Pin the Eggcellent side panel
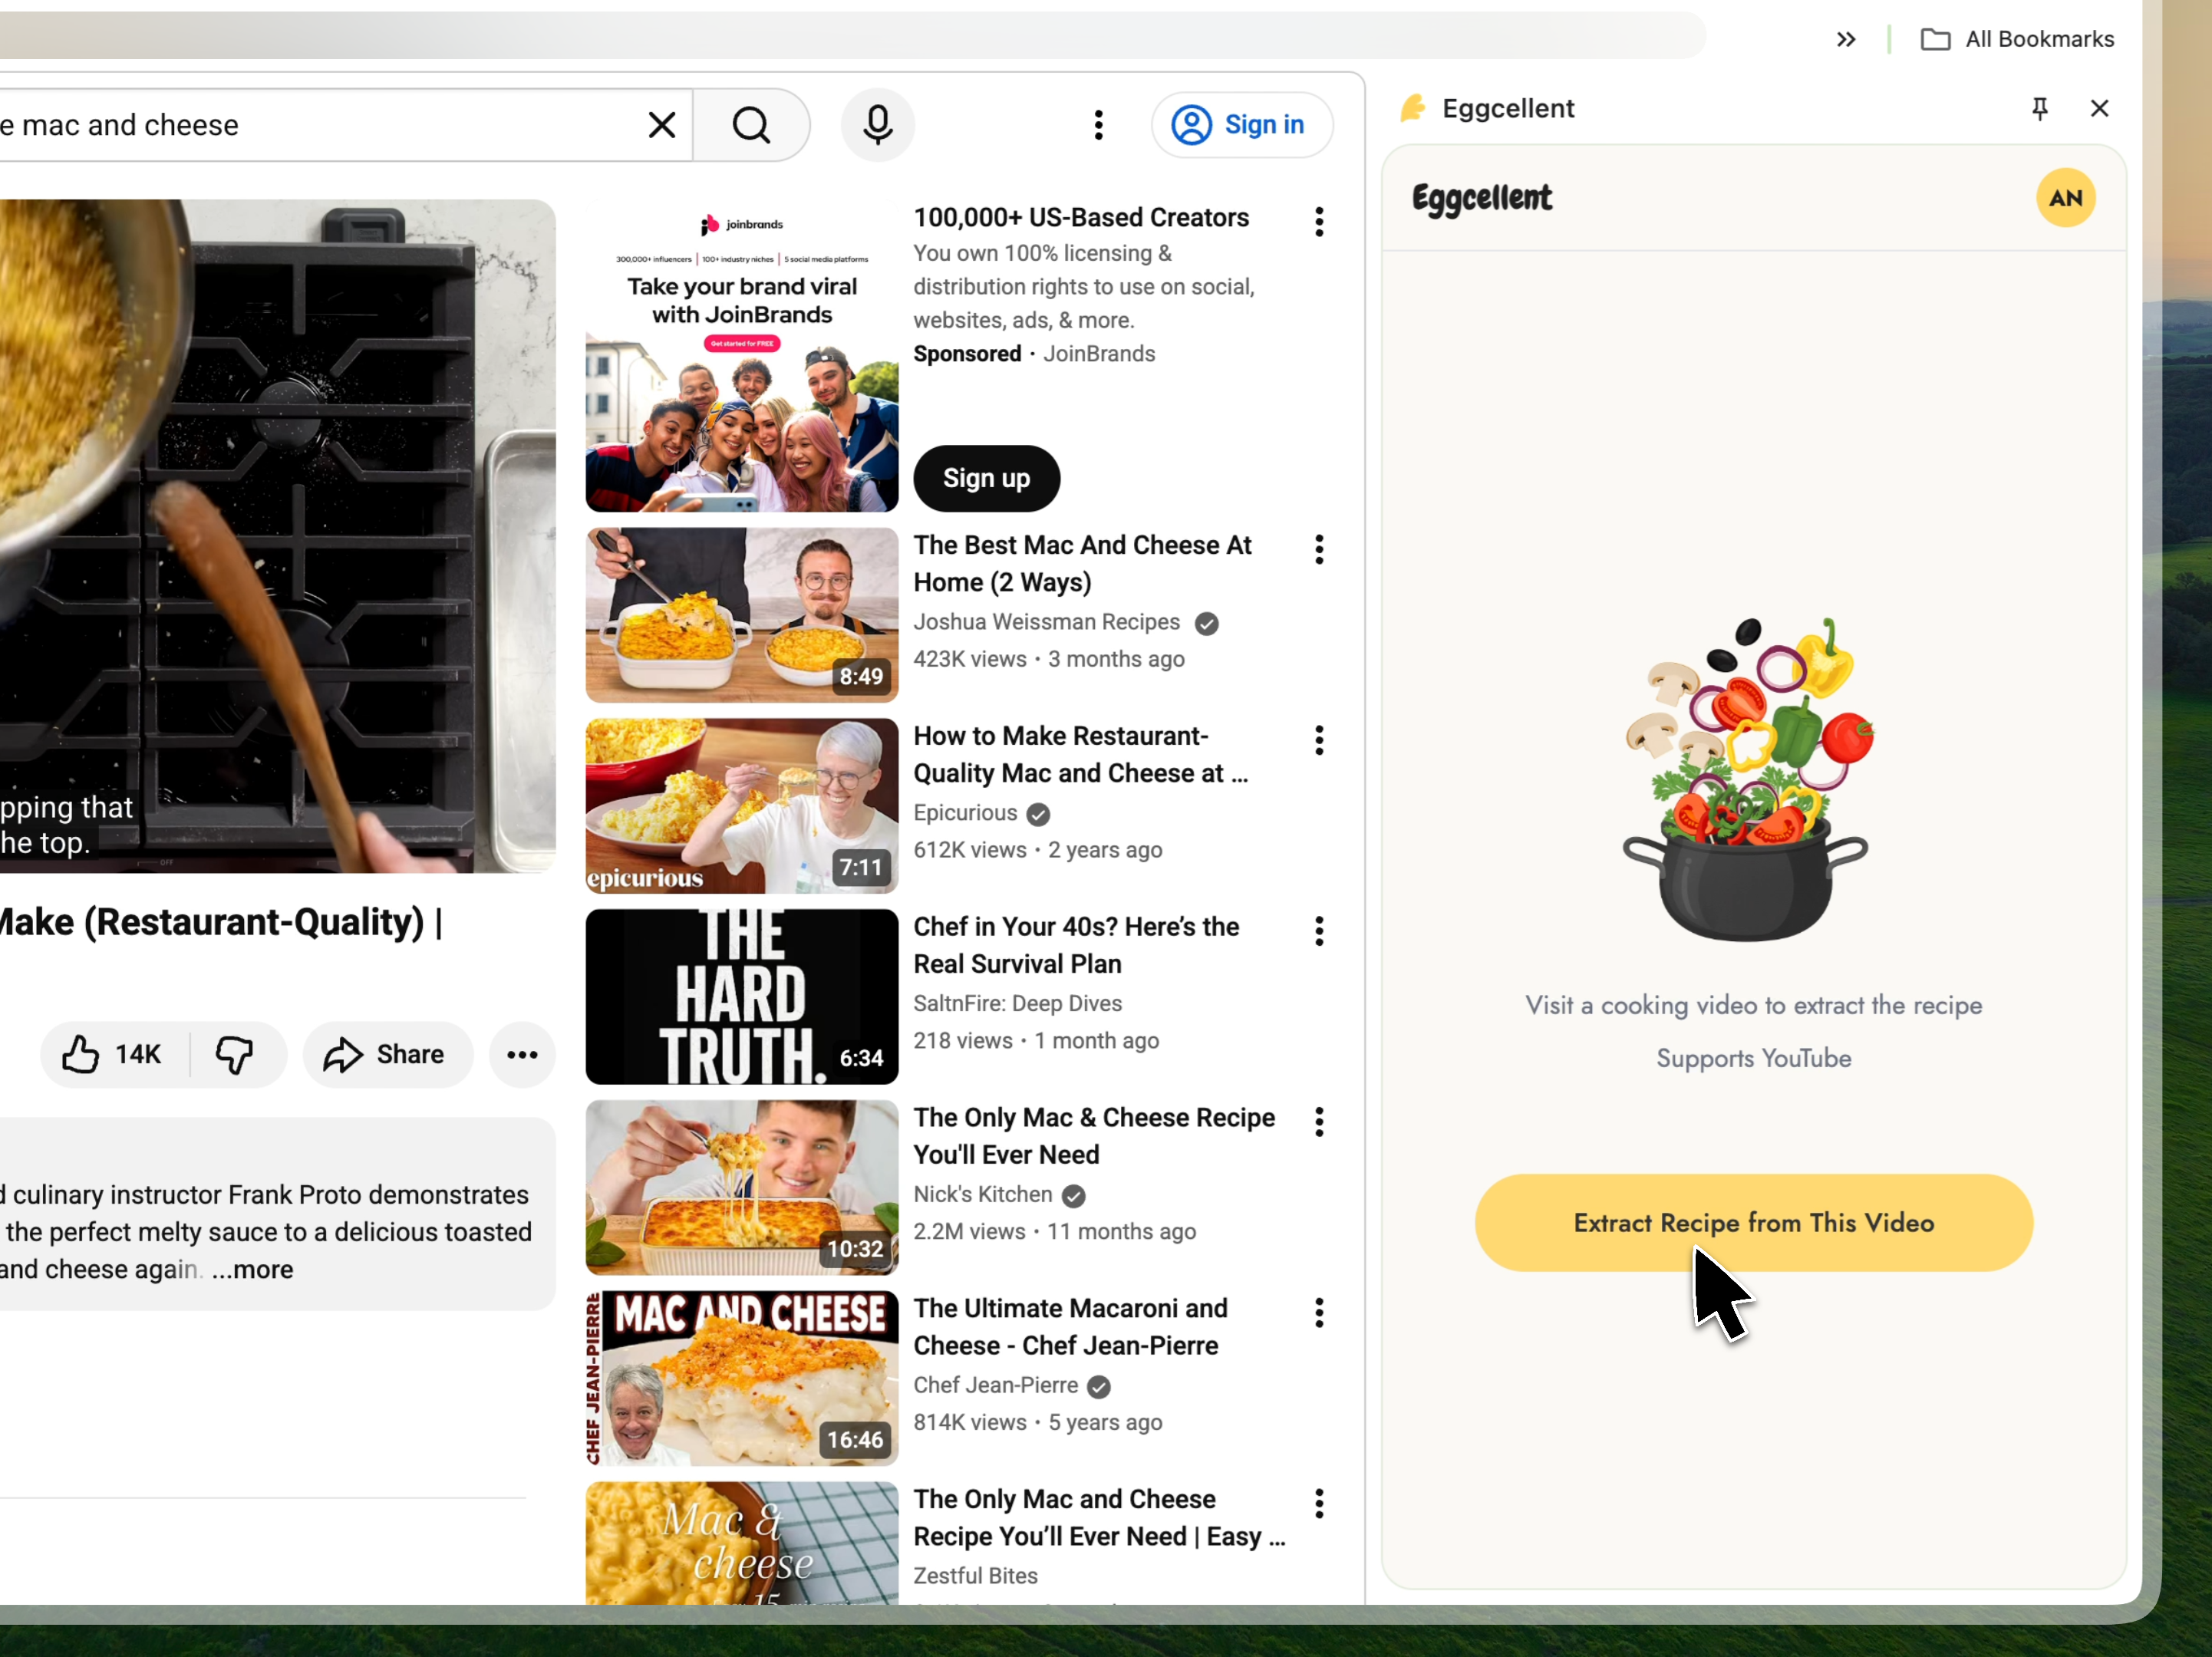 coord(2039,108)
